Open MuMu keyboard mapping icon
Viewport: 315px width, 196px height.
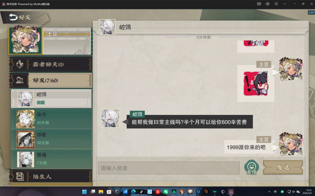tap(259, 4)
